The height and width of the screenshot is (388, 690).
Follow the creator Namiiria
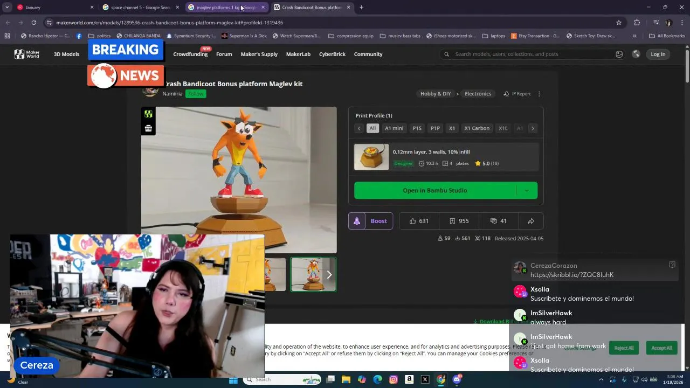pos(196,94)
